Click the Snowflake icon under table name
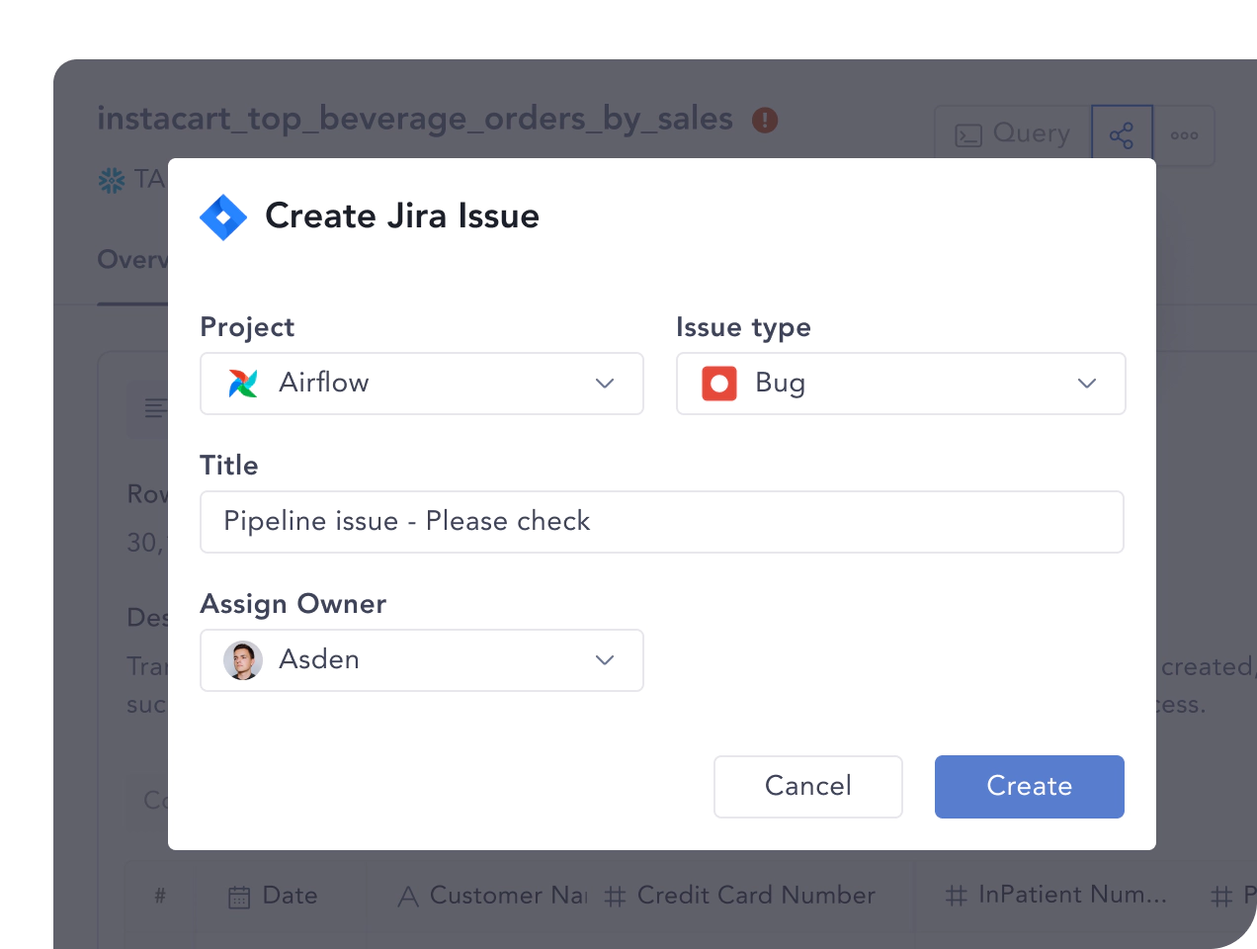1257x949 pixels. 112,180
